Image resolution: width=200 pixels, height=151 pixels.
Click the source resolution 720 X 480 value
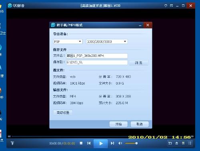point(123,77)
